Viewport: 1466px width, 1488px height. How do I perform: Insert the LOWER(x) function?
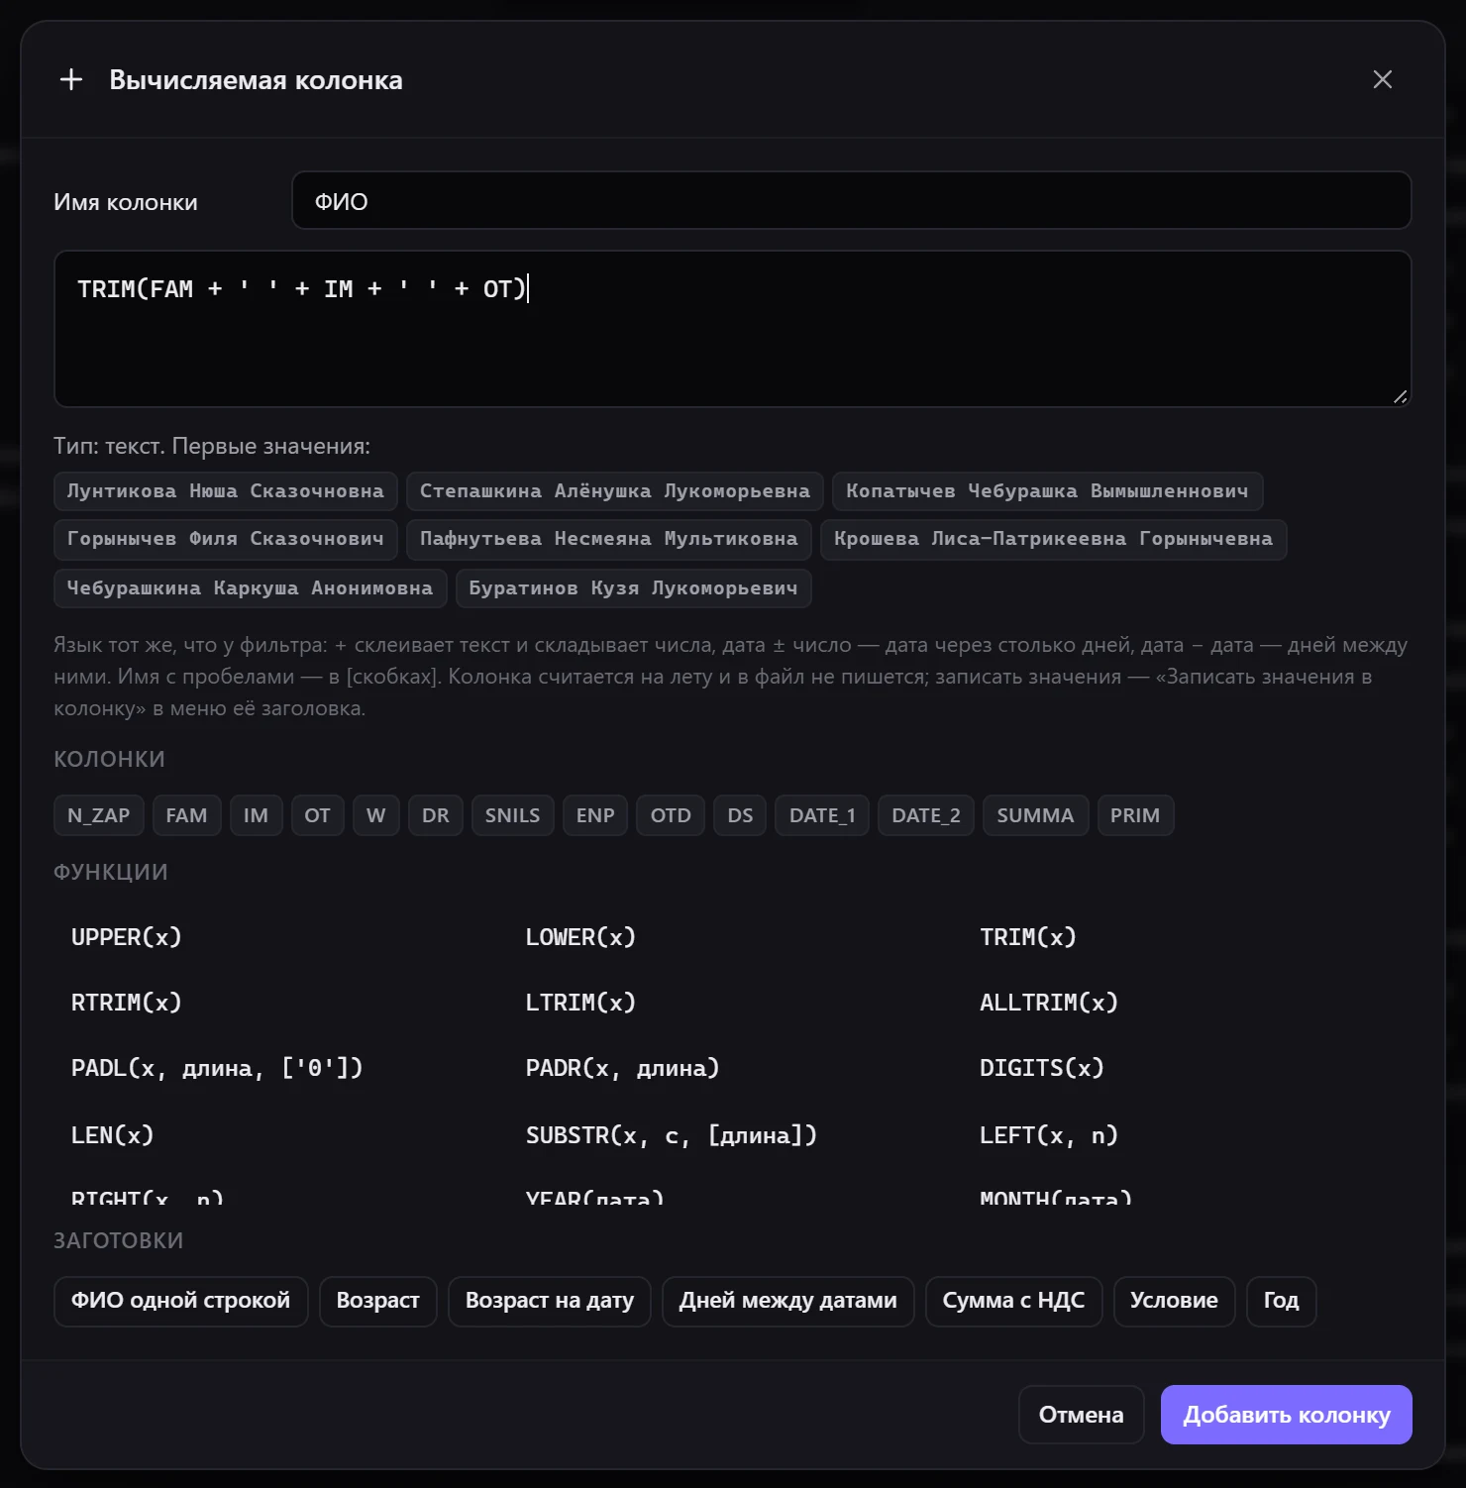coord(580,937)
